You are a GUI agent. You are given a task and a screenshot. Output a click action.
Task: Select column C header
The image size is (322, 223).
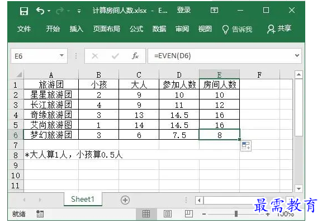point(139,75)
